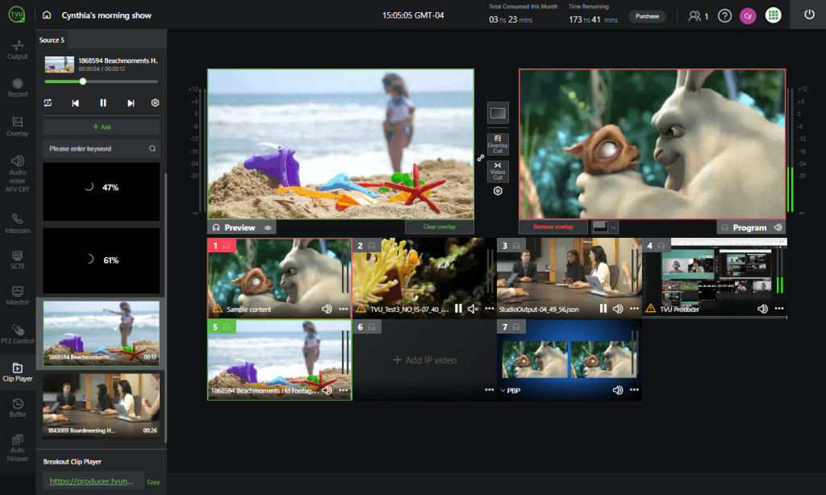Image resolution: width=826 pixels, height=495 pixels.
Task: Open the Monitor panel
Action: click(18, 295)
